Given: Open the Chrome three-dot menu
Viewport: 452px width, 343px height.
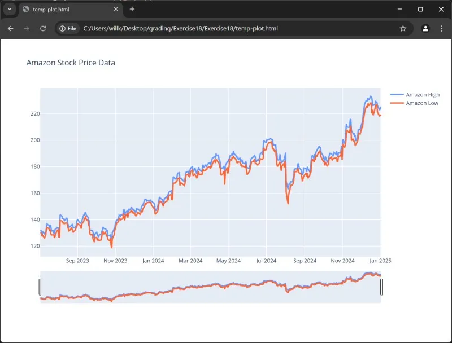Looking at the screenshot, I should pyautogui.click(x=442, y=28).
